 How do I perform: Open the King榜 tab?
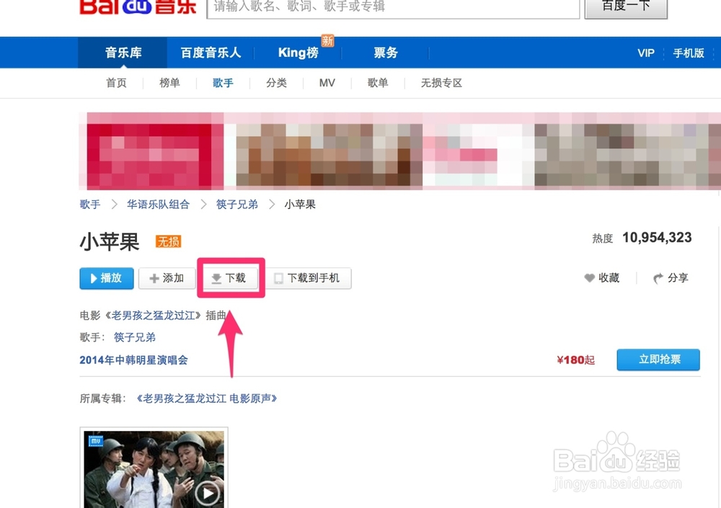click(298, 53)
